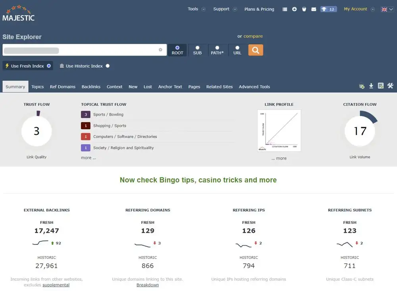
Task: Expand more topics under Topical Trust Flow
Action: pos(89,158)
